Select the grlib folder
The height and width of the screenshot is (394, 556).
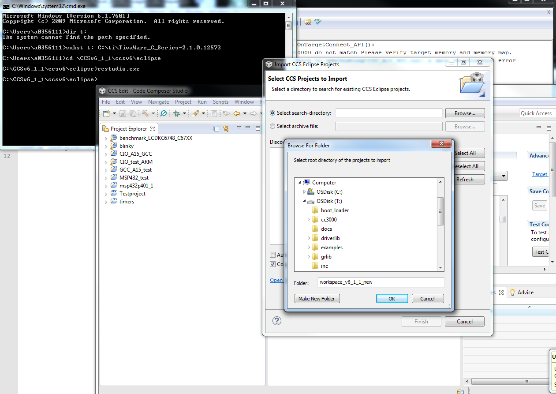[x=326, y=257]
